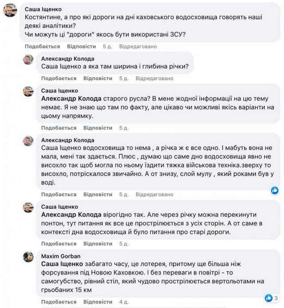
Task: Click Саша Іщенко's avatar beside the 'старого русла' reply
Action: (x=28, y=91)
